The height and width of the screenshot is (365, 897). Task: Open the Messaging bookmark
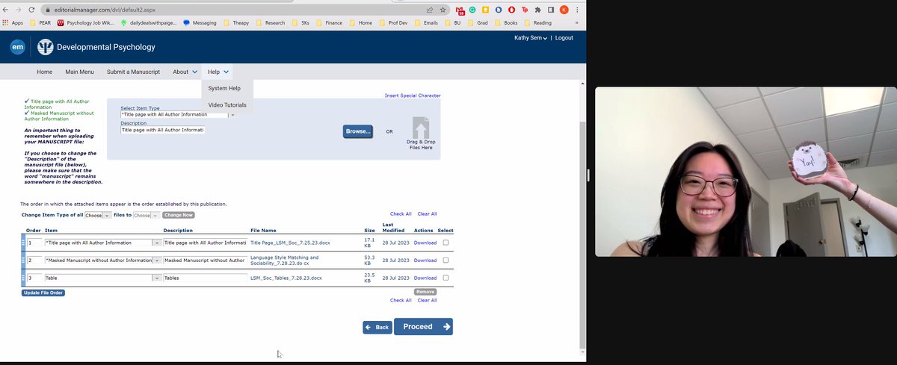click(200, 23)
